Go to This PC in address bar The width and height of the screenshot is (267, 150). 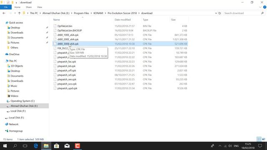point(34,13)
